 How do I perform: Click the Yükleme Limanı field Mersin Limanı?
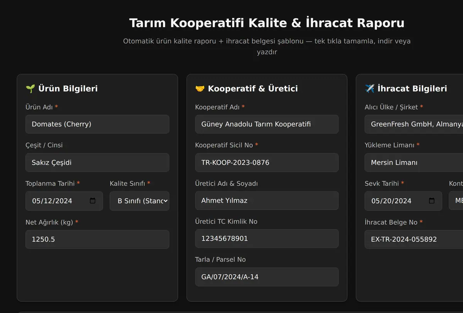tap(414, 162)
